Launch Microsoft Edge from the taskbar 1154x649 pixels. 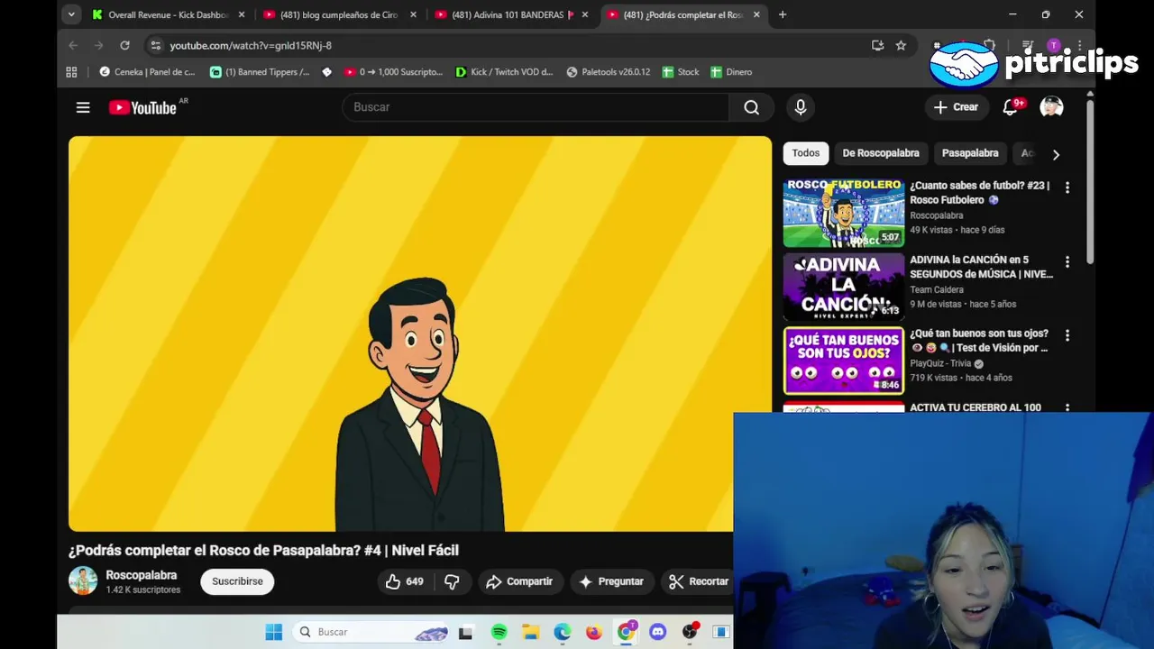[562, 632]
